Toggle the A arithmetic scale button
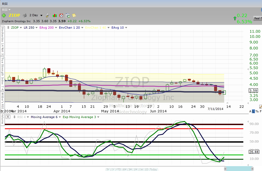 (x=250, y=111)
